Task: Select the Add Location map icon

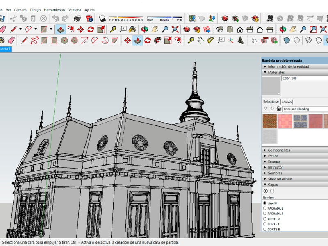Action: (x=192, y=18)
